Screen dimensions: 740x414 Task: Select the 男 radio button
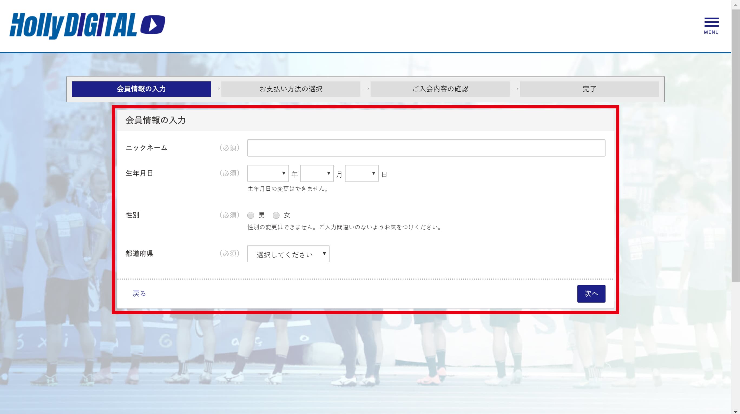[x=251, y=215]
